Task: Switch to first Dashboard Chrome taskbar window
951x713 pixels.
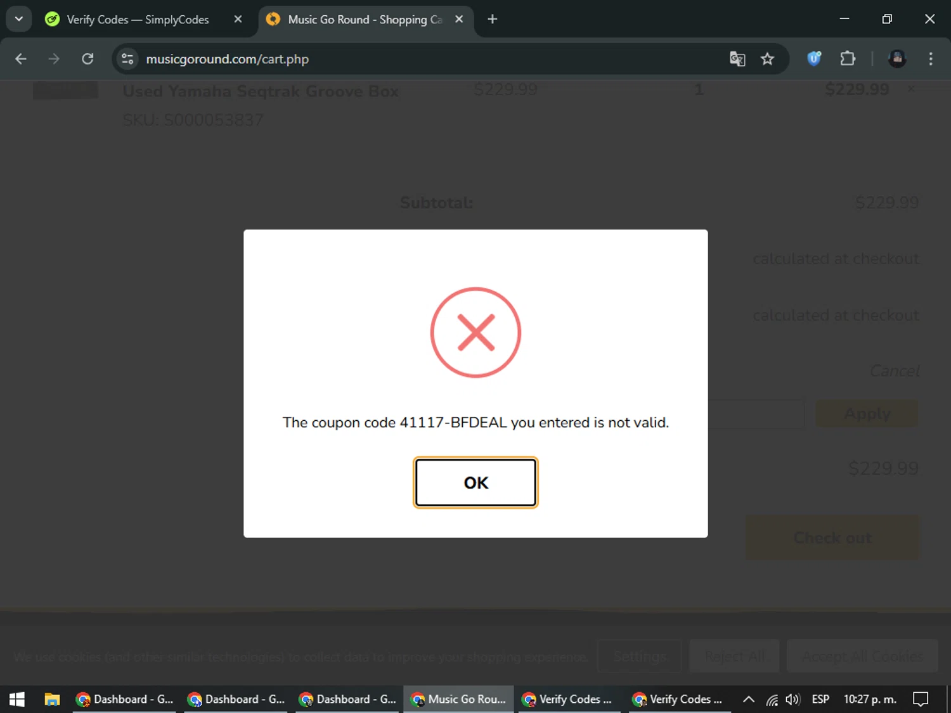Action: click(124, 699)
